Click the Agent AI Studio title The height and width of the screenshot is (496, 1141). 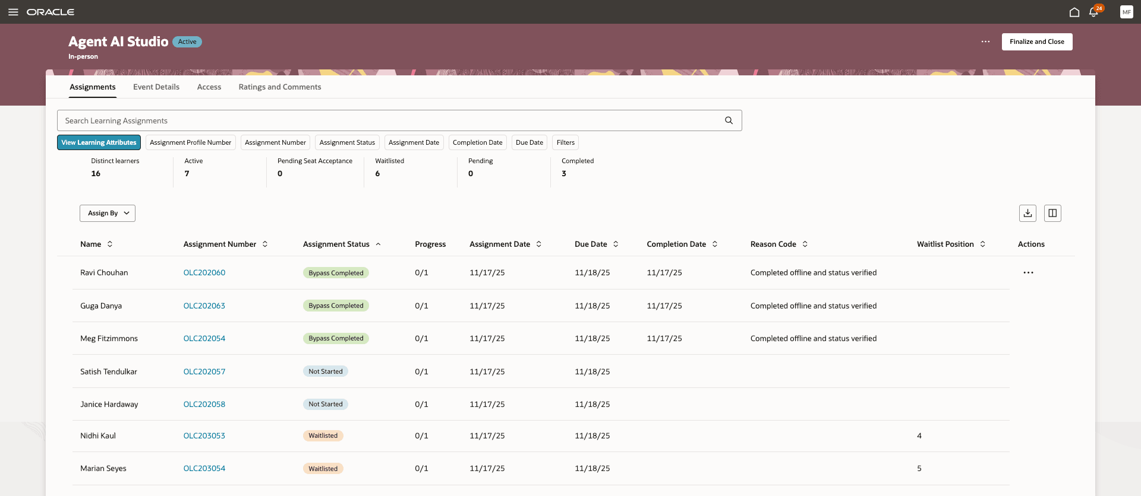click(118, 42)
